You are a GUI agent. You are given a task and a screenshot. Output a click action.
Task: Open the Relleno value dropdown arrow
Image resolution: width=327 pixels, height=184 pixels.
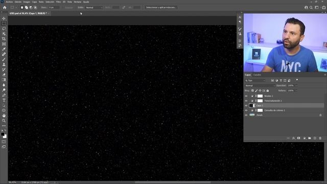296,91
